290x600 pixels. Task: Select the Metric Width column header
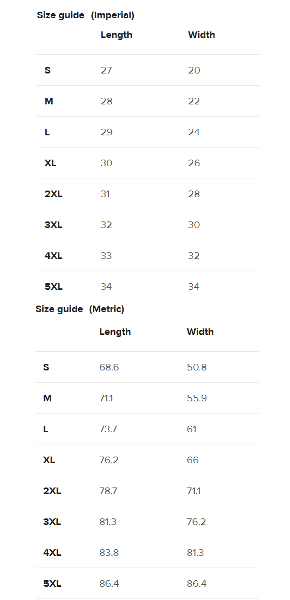(x=200, y=332)
